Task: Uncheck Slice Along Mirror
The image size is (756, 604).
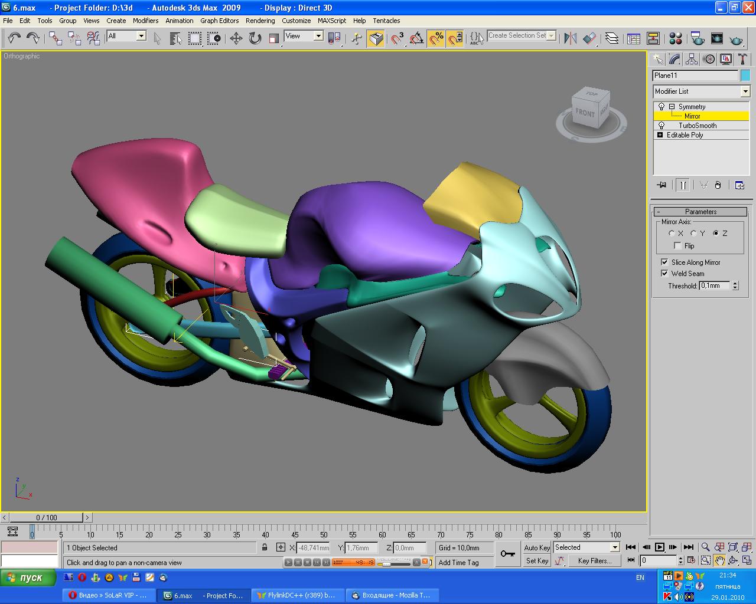Action: pyautogui.click(x=664, y=262)
